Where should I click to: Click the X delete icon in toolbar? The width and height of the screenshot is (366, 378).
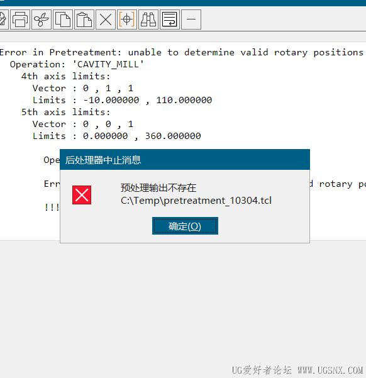click(106, 19)
